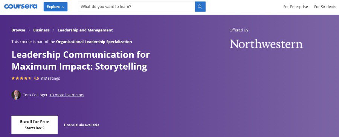The height and width of the screenshot is (137, 339).
Task: Click the magnifying glass search button
Action: 200,7
